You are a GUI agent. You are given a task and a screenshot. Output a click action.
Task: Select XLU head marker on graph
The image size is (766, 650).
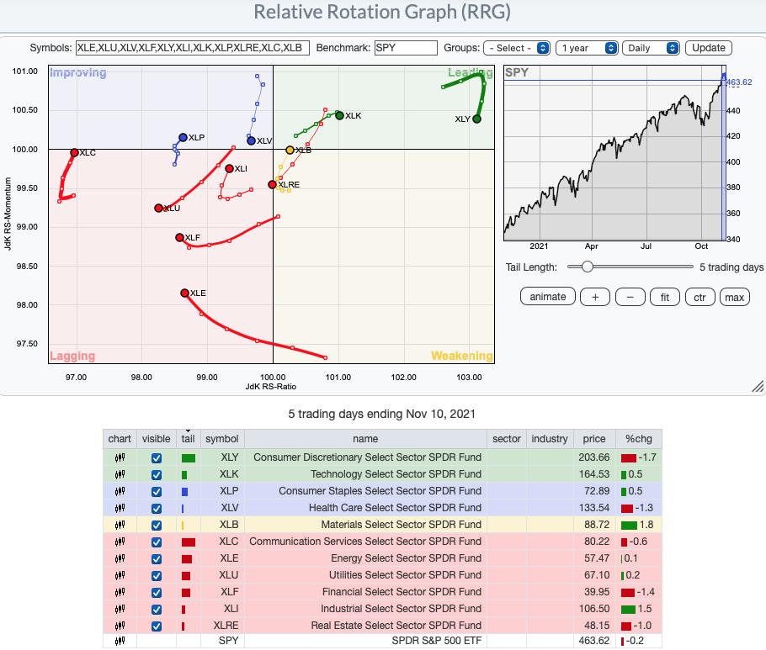coord(158,208)
